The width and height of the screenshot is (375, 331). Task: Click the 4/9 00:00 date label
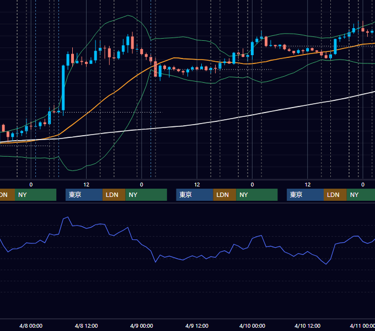142,325
